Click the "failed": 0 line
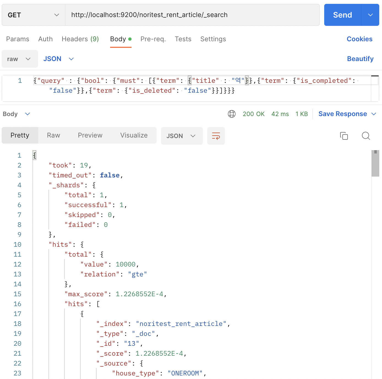This screenshot has height=379, width=382. 86,225
